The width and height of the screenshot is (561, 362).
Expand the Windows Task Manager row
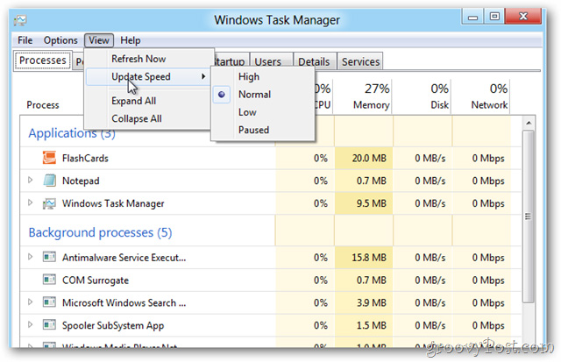[x=31, y=202]
